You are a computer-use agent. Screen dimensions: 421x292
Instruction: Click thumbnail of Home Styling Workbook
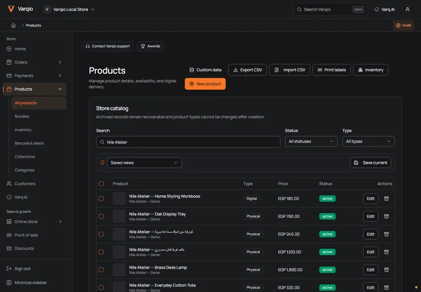tap(119, 199)
